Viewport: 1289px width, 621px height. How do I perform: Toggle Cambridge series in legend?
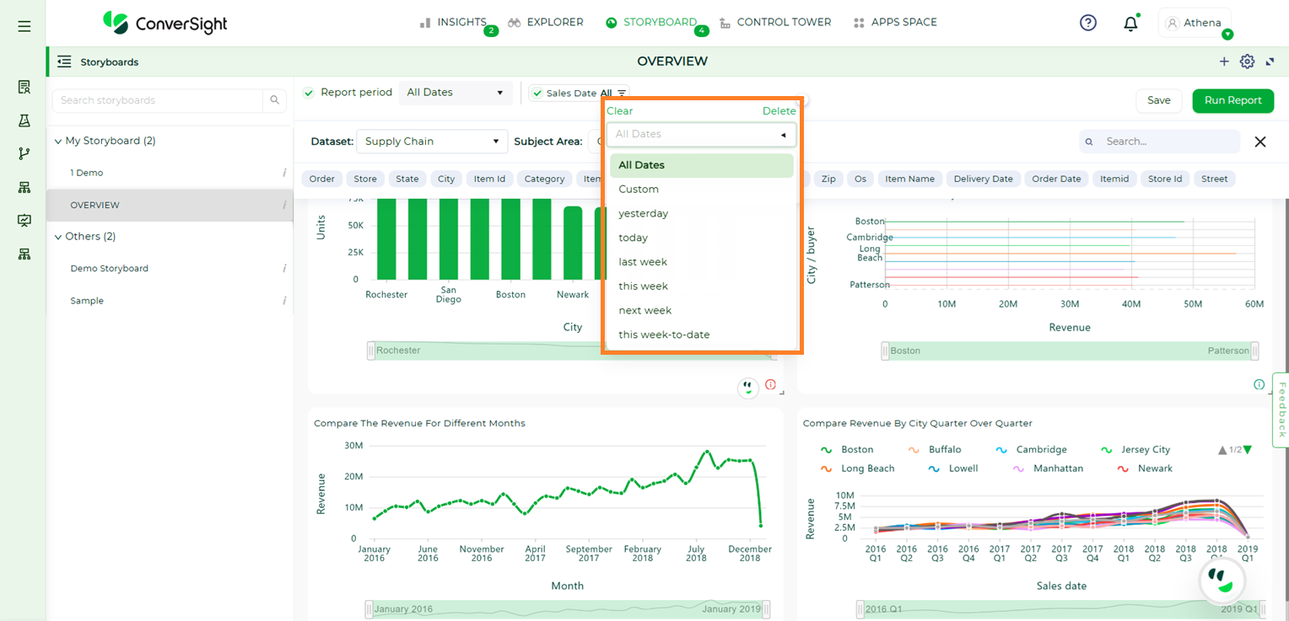point(1031,450)
